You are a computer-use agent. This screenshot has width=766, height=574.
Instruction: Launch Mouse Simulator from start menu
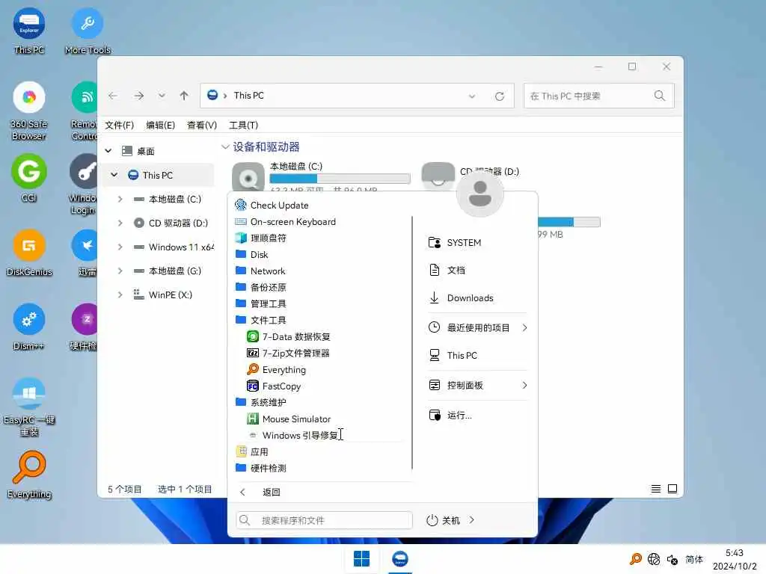click(x=288, y=419)
